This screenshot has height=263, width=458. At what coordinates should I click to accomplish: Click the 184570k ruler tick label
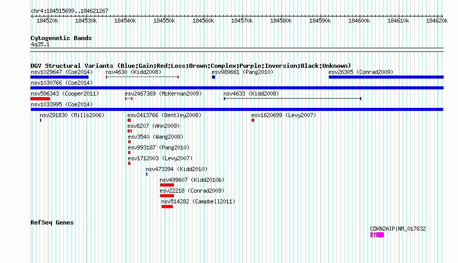[x=242, y=21]
